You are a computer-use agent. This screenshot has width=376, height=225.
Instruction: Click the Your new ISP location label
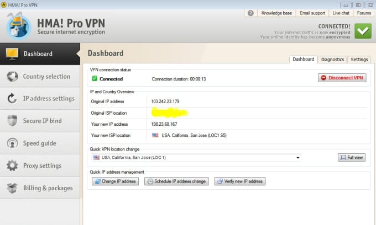[111, 135]
